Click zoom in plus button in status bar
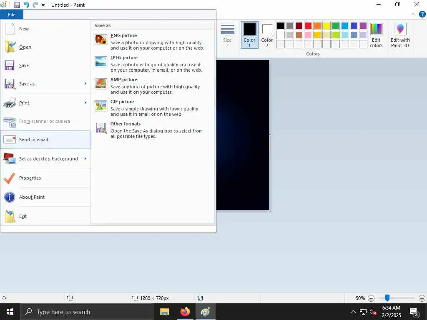Screen dimensions: 427x320 pyautogui.click(x=422, y=298)
